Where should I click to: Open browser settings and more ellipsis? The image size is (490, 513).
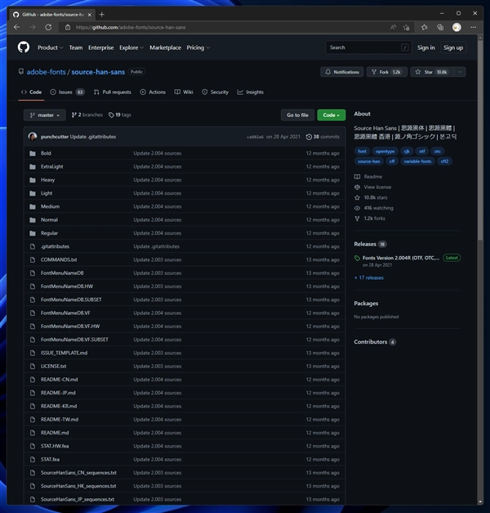473,28
